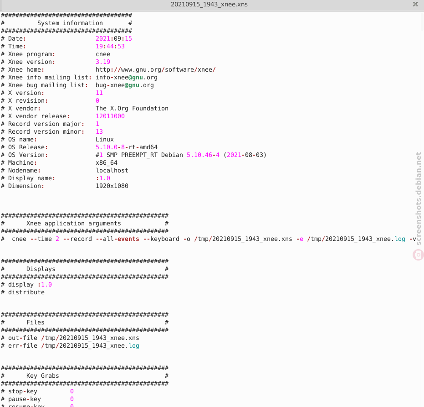The width and height of the screenshot is (424, 407).
Task: Click the "--record" argument in cnee command
Action: pos(77,239)
